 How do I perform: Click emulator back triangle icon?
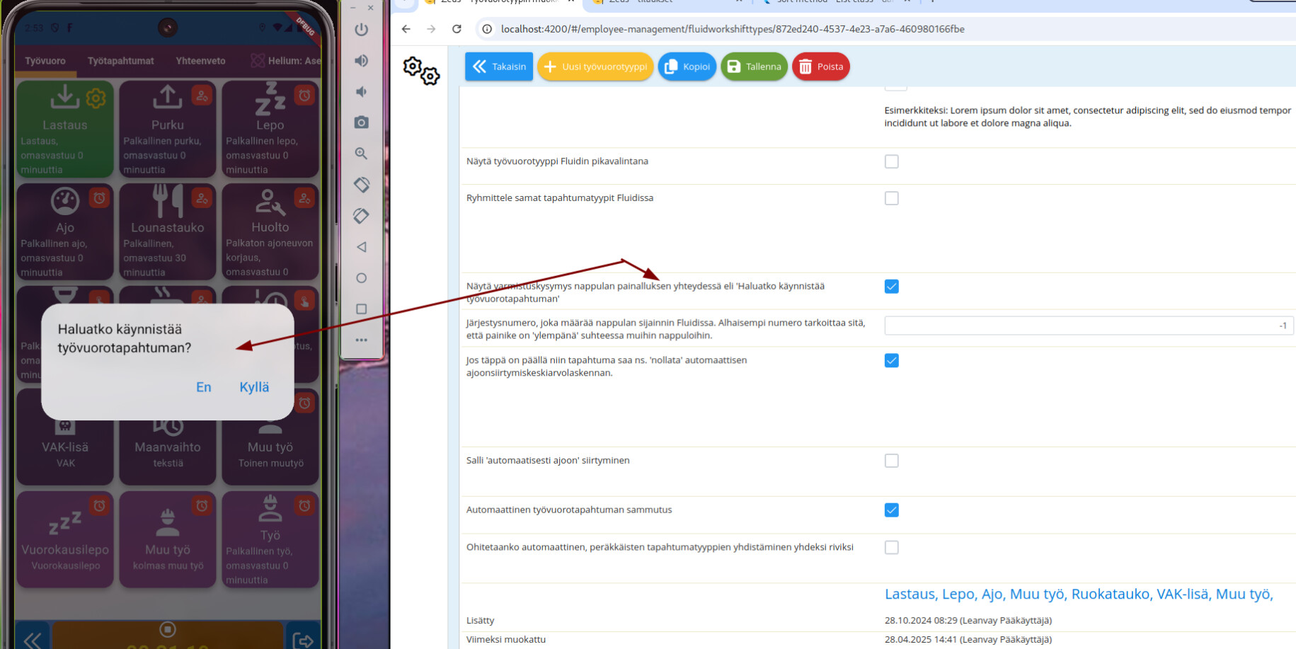point(361,247)
